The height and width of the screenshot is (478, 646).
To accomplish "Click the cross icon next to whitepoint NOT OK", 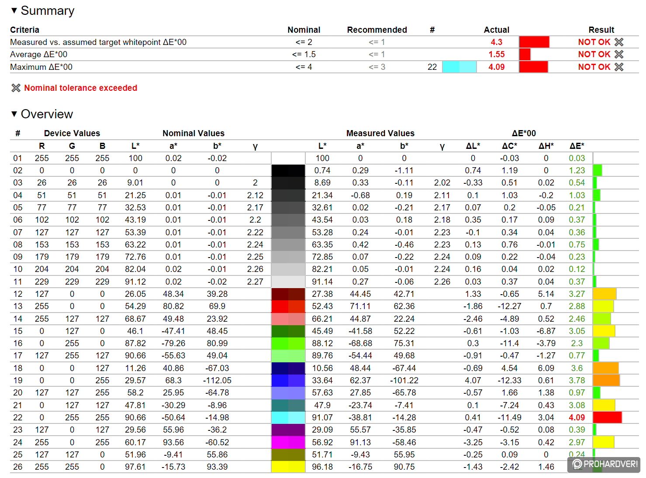I will click(619, 42).
